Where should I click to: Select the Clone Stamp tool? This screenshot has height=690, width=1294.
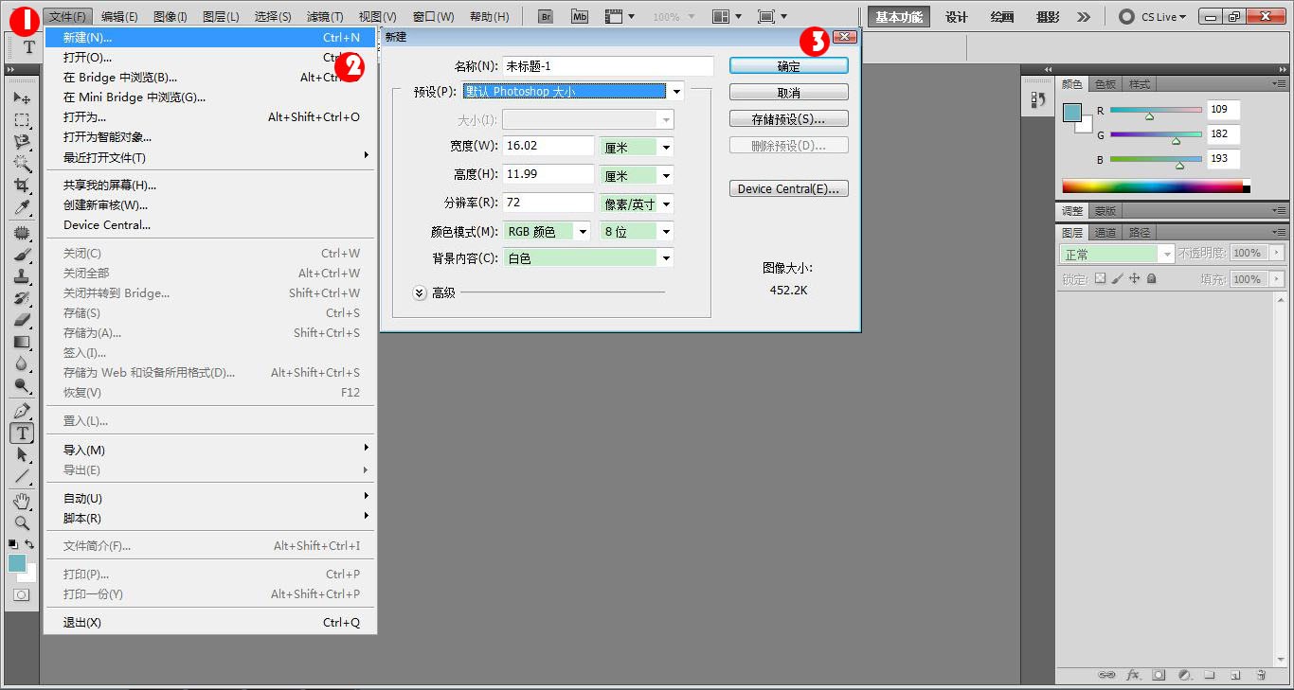pyautogui.click(x=22, y=276)
